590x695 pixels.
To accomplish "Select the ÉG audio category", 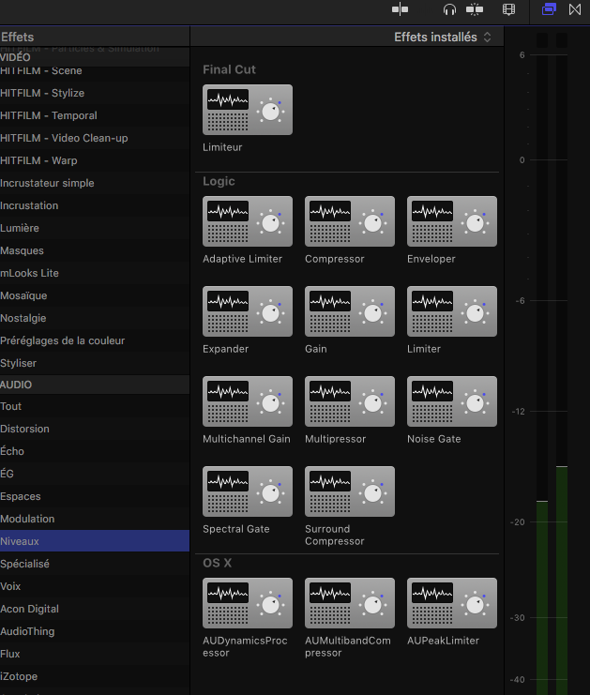I will (x=95, y=474).
